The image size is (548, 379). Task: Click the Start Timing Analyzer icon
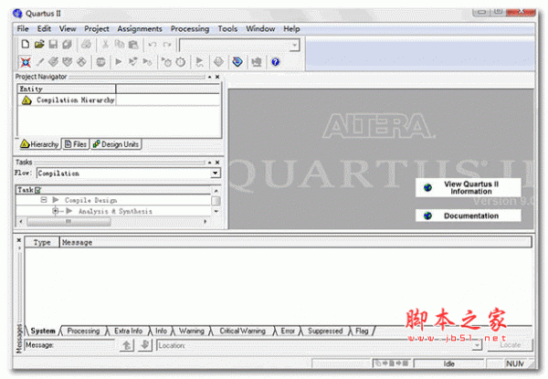(147, 62)
